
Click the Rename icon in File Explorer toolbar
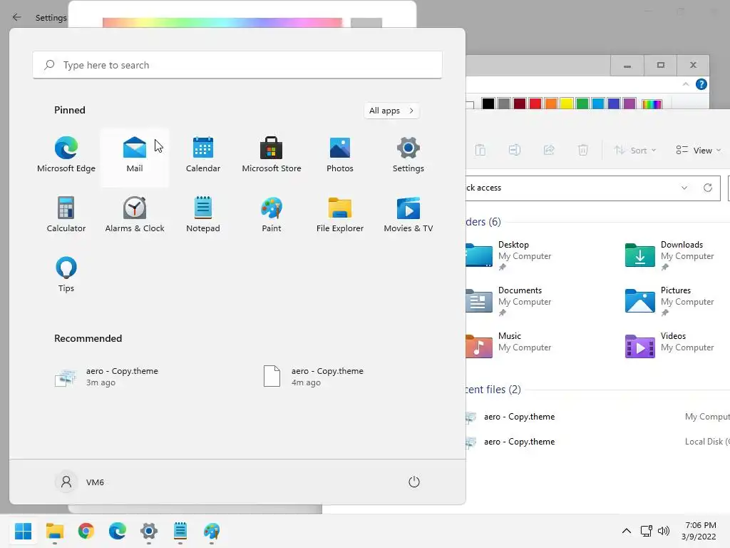(x=515, y=150)
